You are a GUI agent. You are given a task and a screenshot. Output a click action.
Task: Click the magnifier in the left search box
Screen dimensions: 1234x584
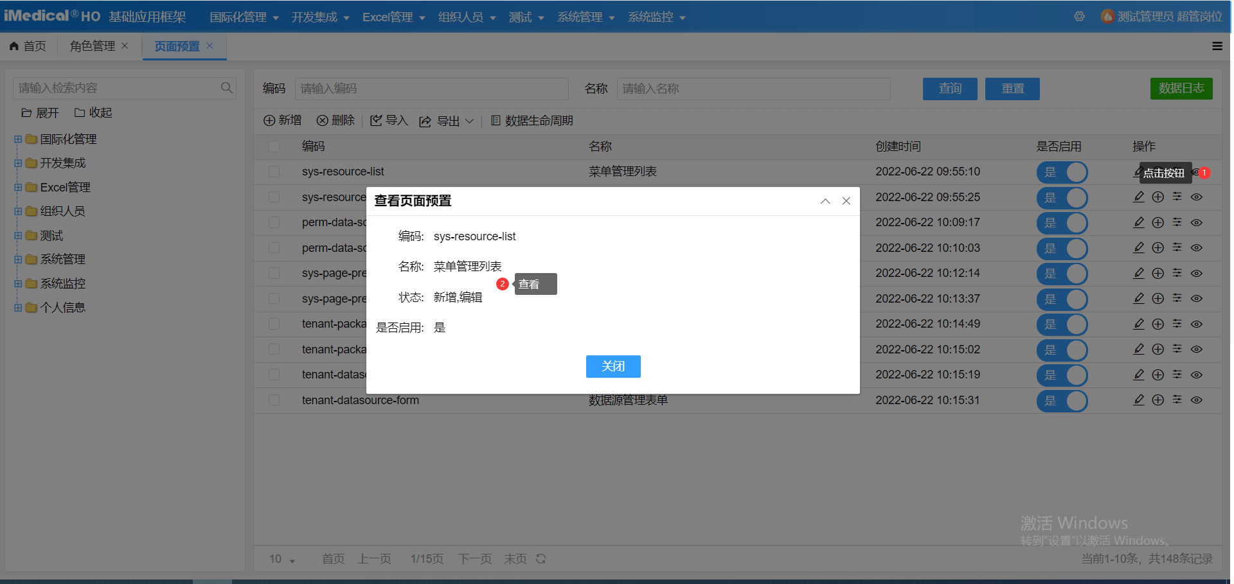click(226, 87)
